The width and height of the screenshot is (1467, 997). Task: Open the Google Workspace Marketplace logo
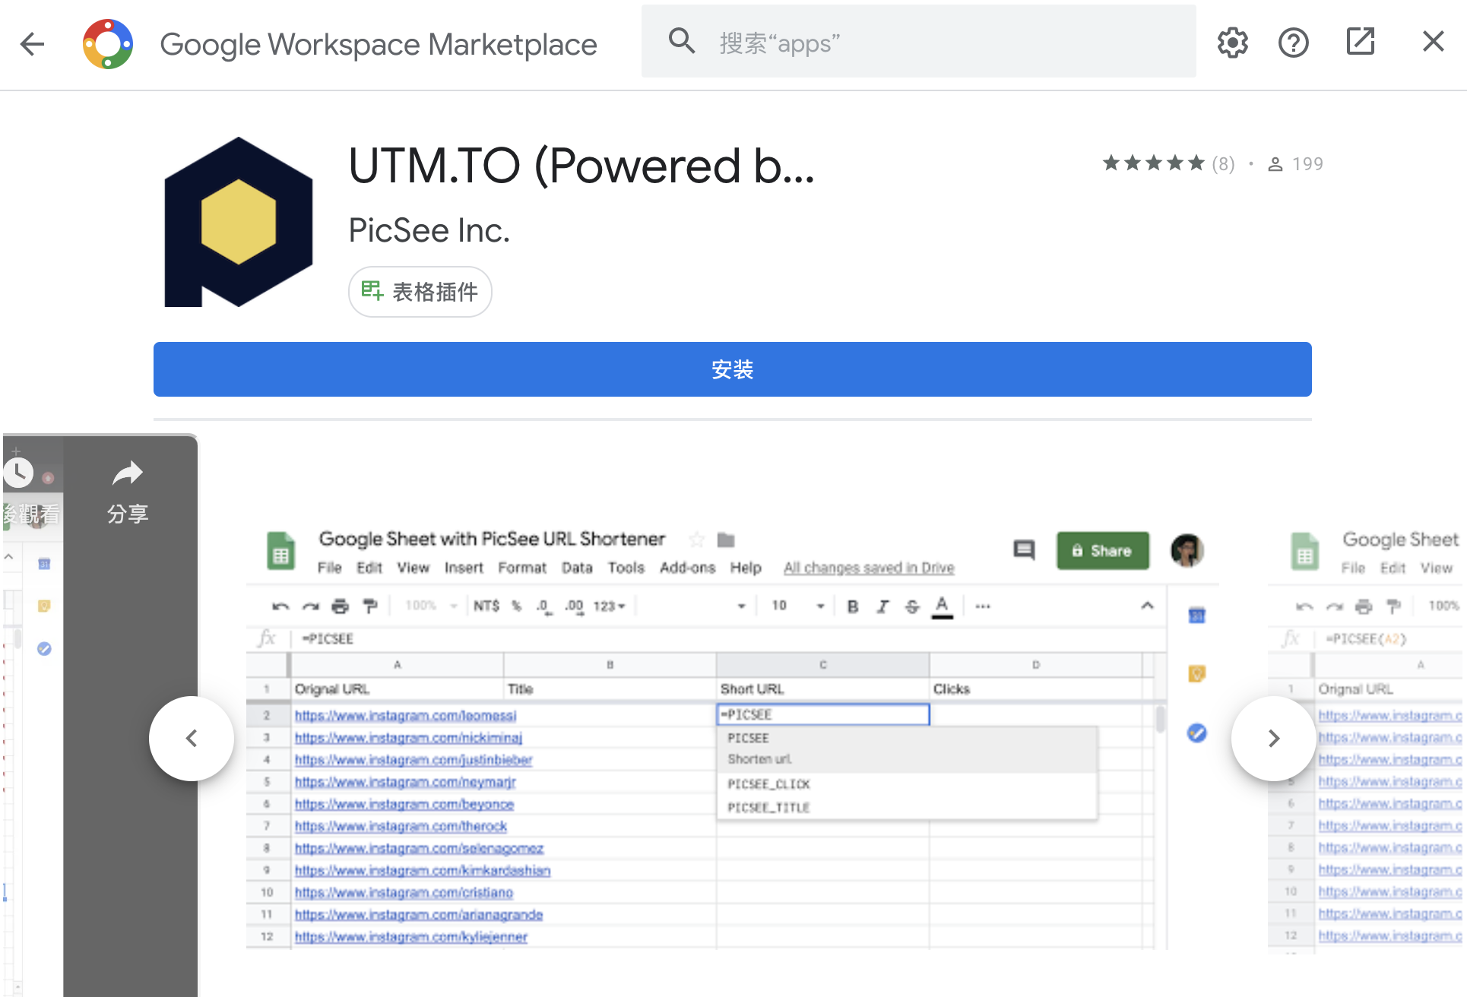coord(108,44)
